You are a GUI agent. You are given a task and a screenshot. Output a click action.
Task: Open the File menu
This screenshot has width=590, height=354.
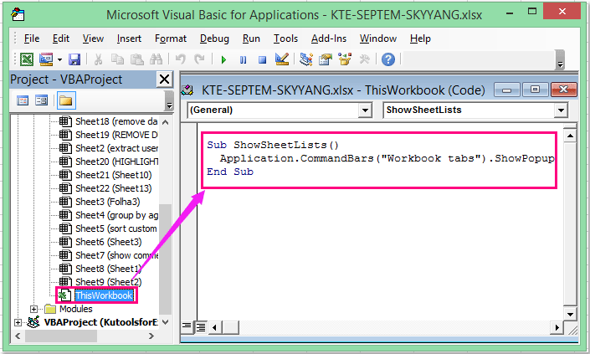tap(32, 38)
